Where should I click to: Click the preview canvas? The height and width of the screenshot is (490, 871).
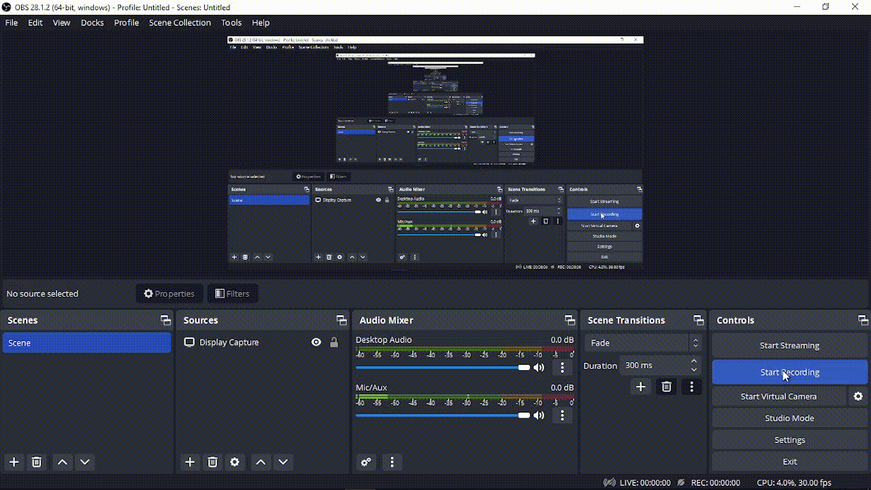(x=435, y=154)
